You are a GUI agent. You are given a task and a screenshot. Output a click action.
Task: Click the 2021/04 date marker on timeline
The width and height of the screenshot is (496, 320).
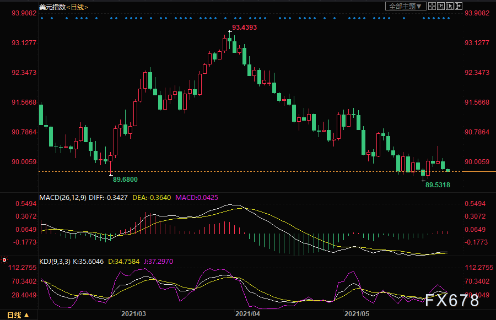click(247, 314)
